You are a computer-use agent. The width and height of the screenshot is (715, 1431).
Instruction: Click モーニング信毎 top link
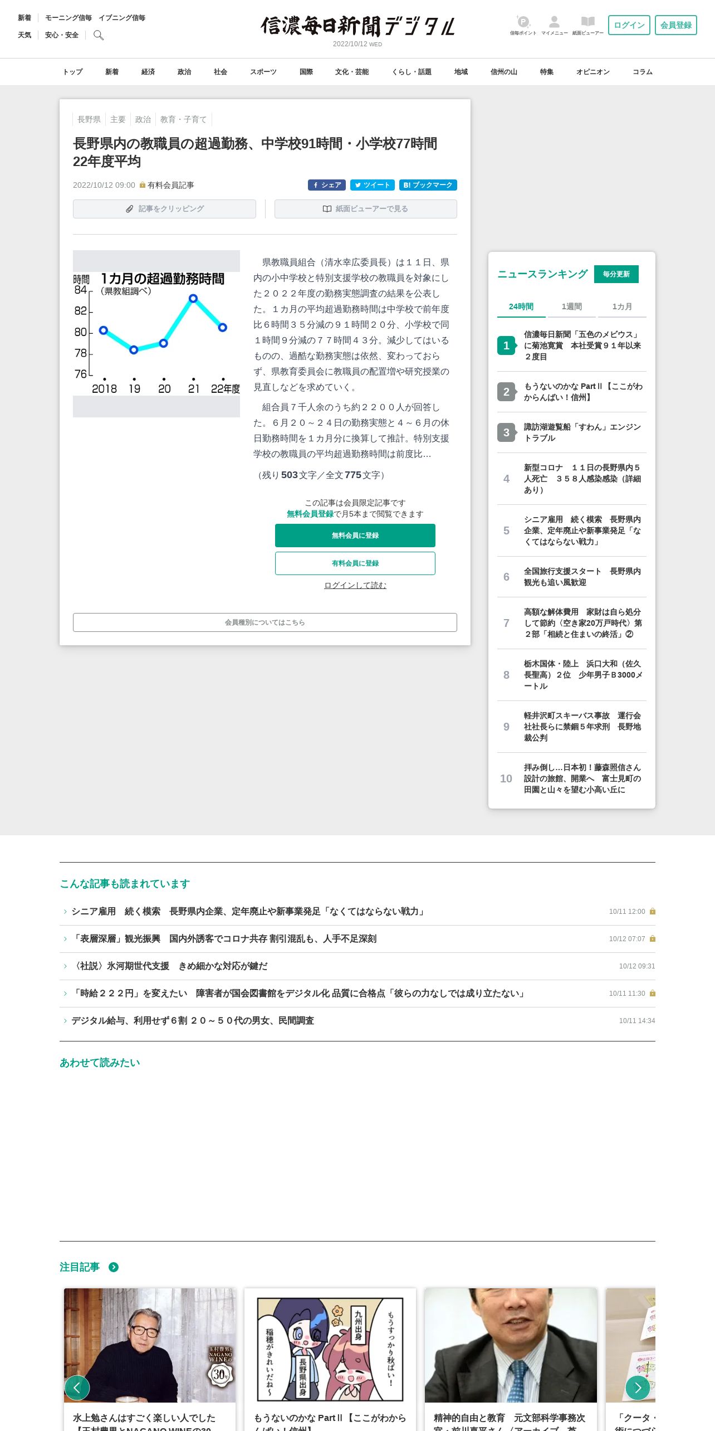point(68,18)
